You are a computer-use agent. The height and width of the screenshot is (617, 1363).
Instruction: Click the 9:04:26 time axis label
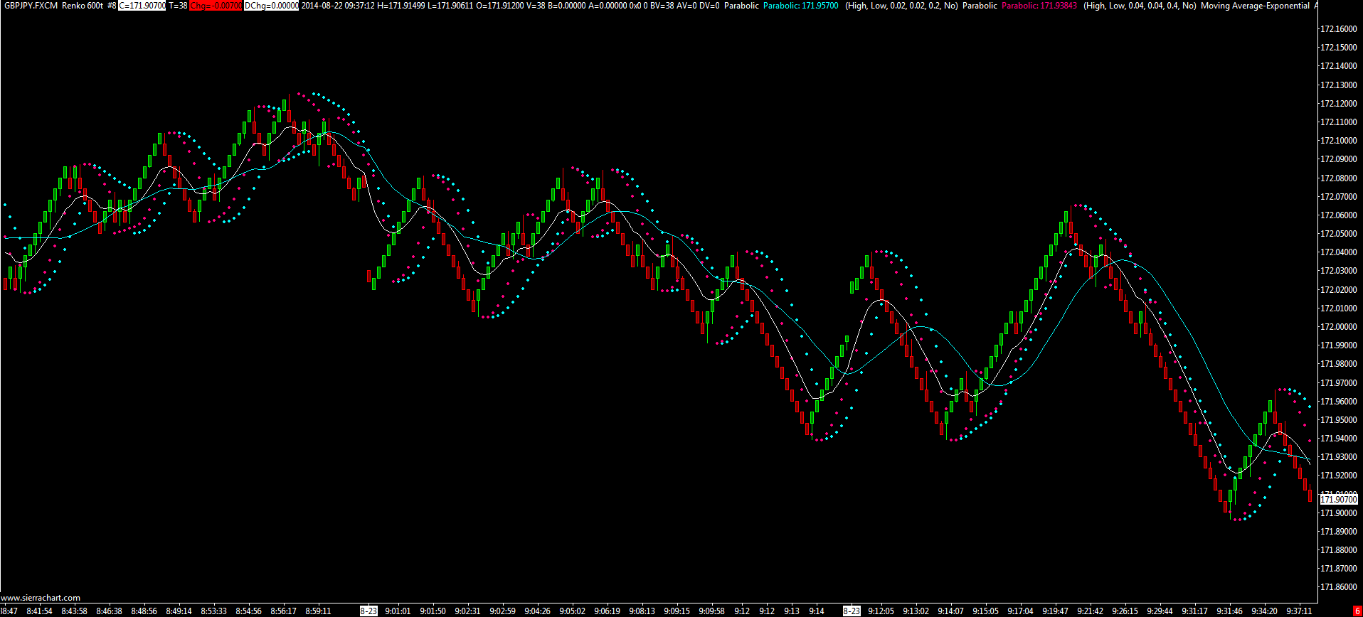click(x=537, y=611)
